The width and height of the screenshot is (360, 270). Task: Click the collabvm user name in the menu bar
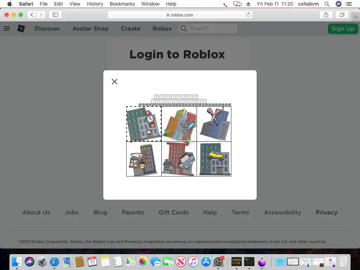point(308,4)
